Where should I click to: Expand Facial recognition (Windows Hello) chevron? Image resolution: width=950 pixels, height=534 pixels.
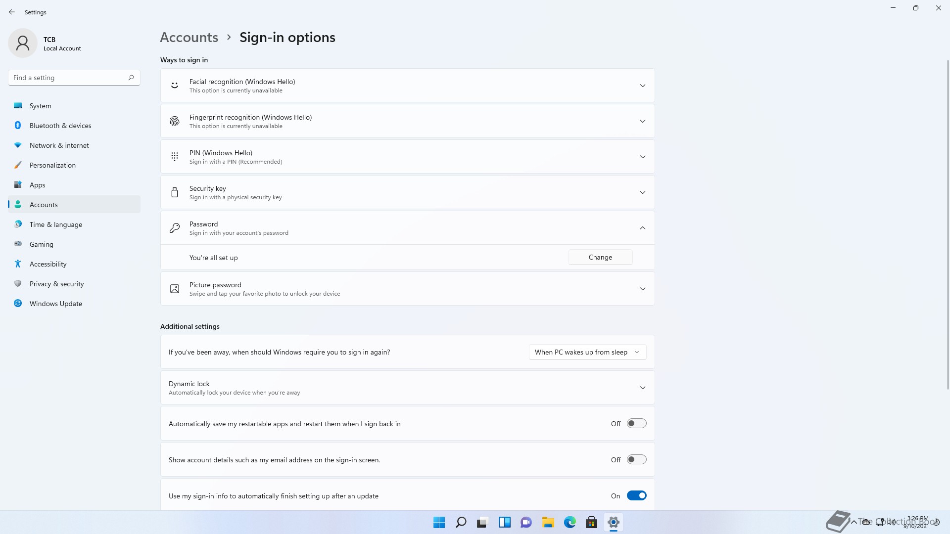[x=643, y=86]
